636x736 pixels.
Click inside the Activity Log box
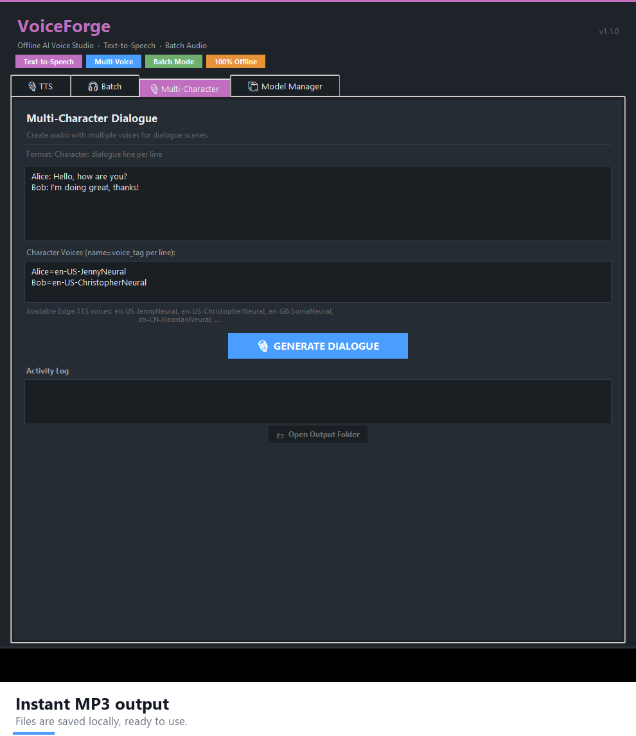point(318,402)
